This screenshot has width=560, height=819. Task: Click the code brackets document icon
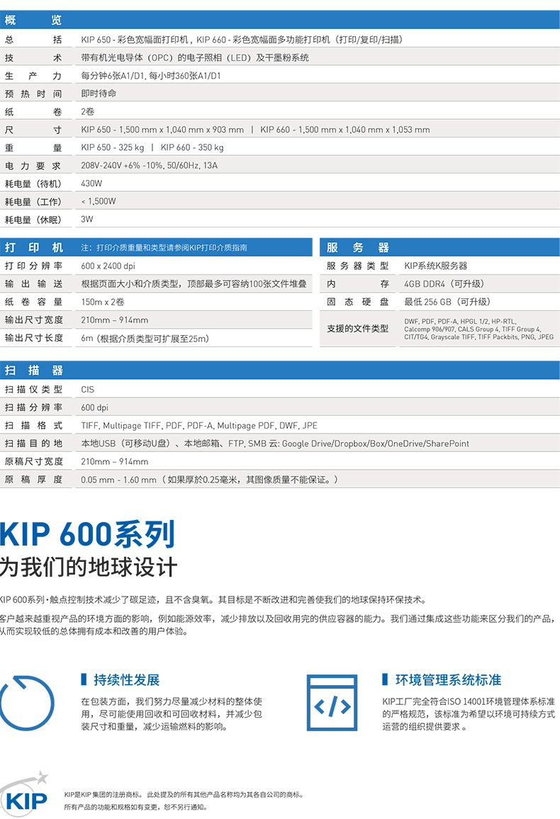point(332,703)
